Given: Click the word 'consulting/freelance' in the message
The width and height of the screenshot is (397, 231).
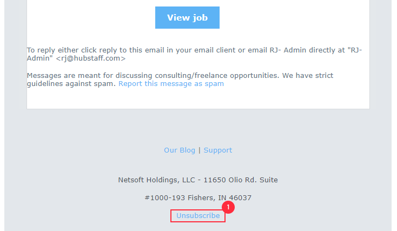Looking at the screenshot, I should 191,76.
